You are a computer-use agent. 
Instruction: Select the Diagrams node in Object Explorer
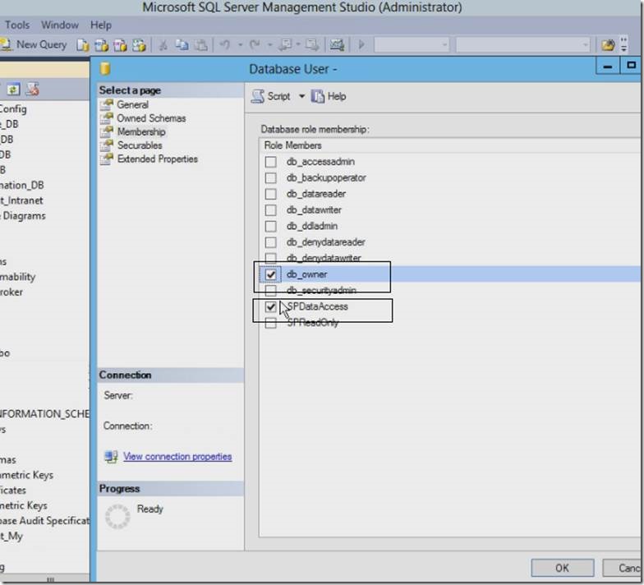point(23,215)
